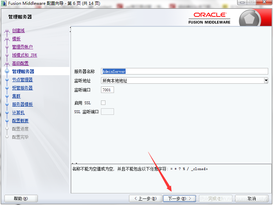Image resolution: width=273 pixels, height=205 pixels.
Task: Go to the 集群 step
Action: click(16, 96)
